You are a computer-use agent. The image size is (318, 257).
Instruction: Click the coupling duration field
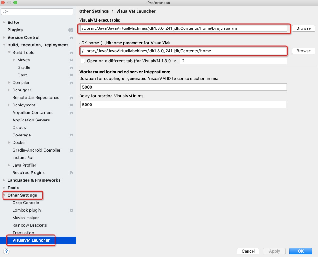click(184, 87)
